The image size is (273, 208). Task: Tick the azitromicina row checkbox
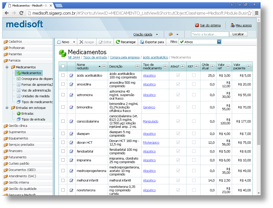pyautogui.click(x=63, y=95)
